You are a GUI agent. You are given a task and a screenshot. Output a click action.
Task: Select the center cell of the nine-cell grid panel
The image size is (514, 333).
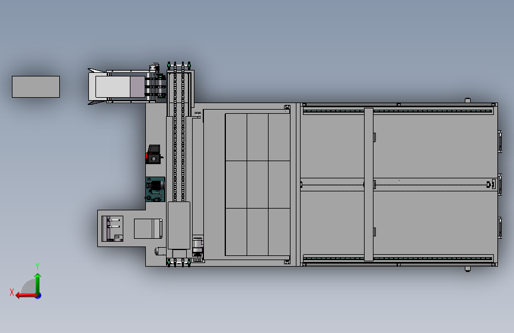(x=257, y=184)
